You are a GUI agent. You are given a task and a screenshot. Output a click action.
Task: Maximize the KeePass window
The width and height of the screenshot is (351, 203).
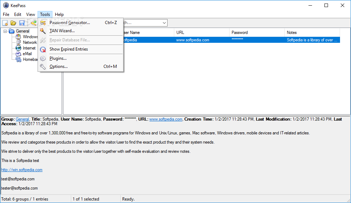coord(326,5)
